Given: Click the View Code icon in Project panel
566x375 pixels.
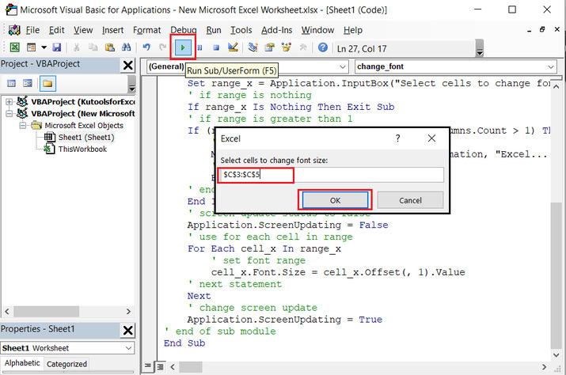Looking at the screenshot, I should pyautogui.click(x=12, y=84).
